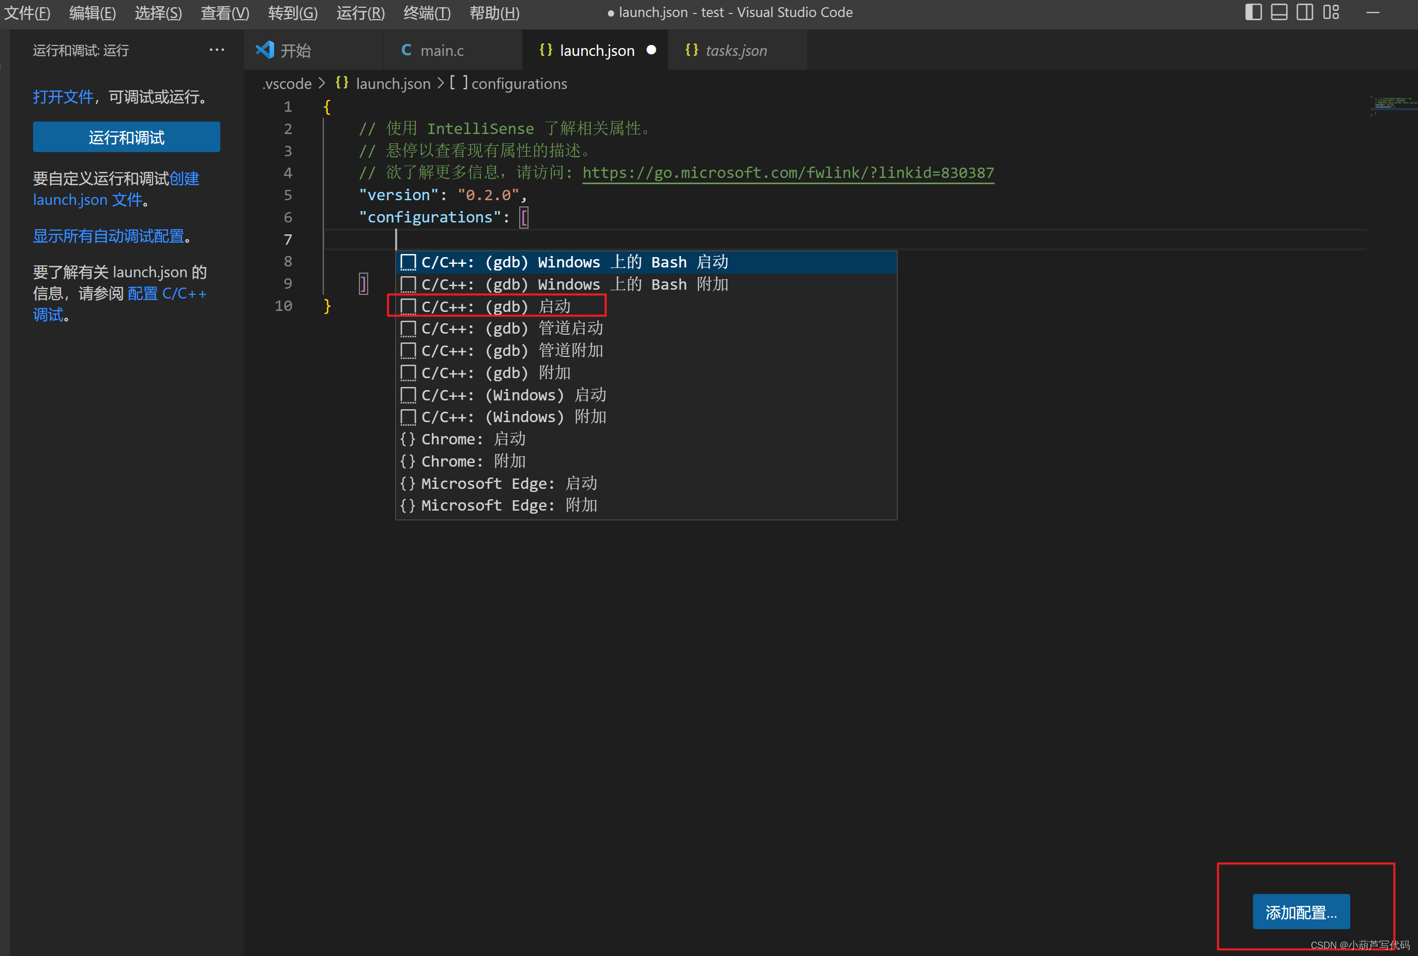Toggle bottom panel layout icon
Image resolution: width=1418 pixels, height=956 pixels.
pos(1279,12)
